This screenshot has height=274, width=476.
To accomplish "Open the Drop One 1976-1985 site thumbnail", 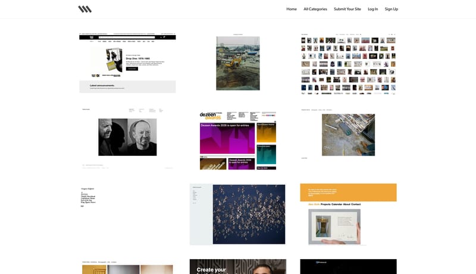I will click(127, 63).
